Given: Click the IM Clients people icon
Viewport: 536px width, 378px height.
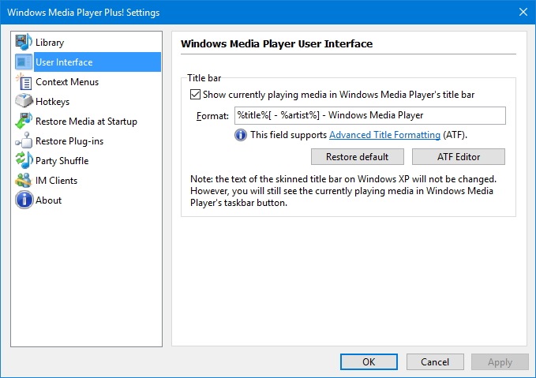Looking at the screenshot, I should pyautogui.click(x=24, y=180).
